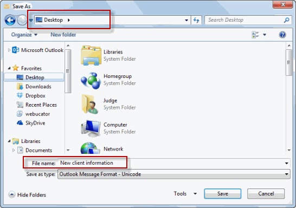
Task: Select Microsoft Outlook in the sidebar
Action: coord(42,50)
